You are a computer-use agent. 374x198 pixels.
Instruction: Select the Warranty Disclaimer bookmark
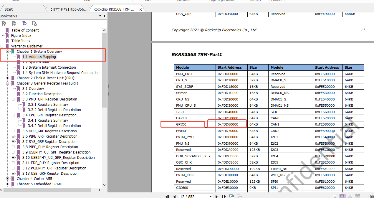pyautogui.click(x=27, y=46)
